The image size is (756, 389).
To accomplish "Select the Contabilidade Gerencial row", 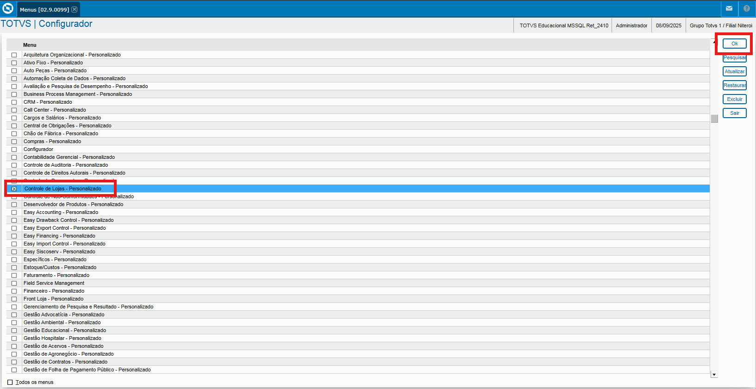I will point(358,157).
